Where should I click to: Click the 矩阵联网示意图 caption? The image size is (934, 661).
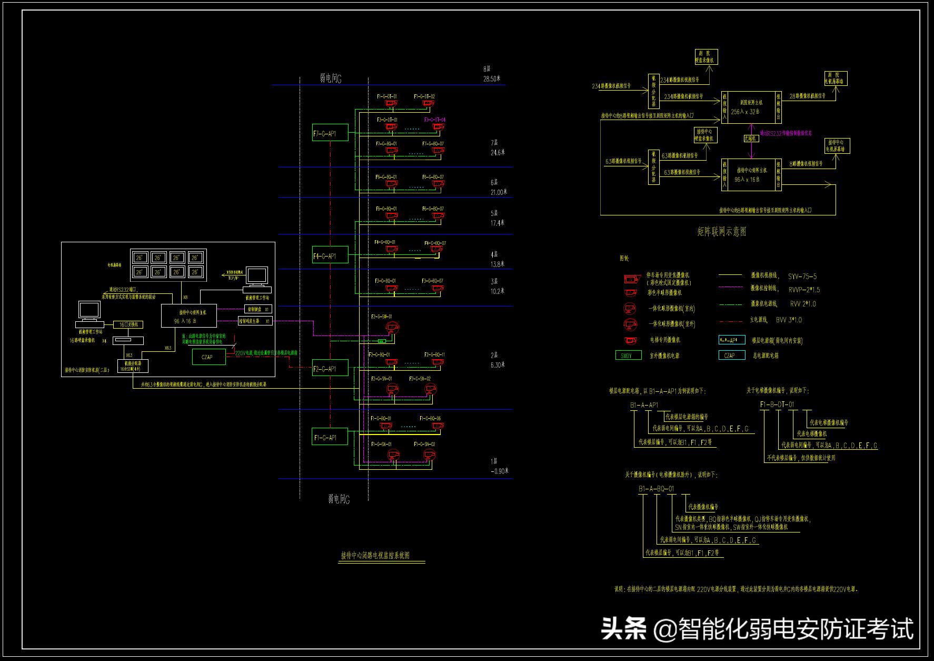(722, 231)
